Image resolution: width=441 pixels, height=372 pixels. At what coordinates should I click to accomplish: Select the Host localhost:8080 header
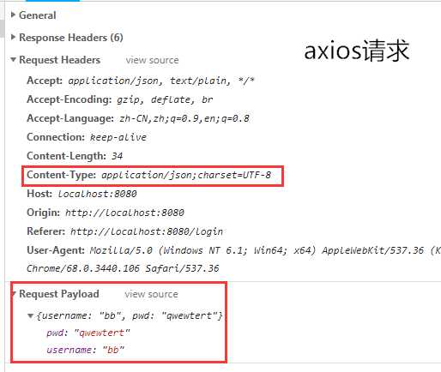(82, 194)
